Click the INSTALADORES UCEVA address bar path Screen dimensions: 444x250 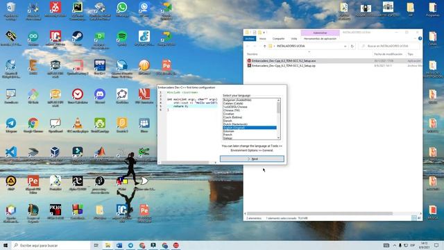[x=291, y=46]
